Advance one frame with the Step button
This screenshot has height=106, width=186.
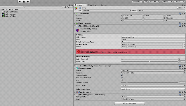[x=28, y=1]
